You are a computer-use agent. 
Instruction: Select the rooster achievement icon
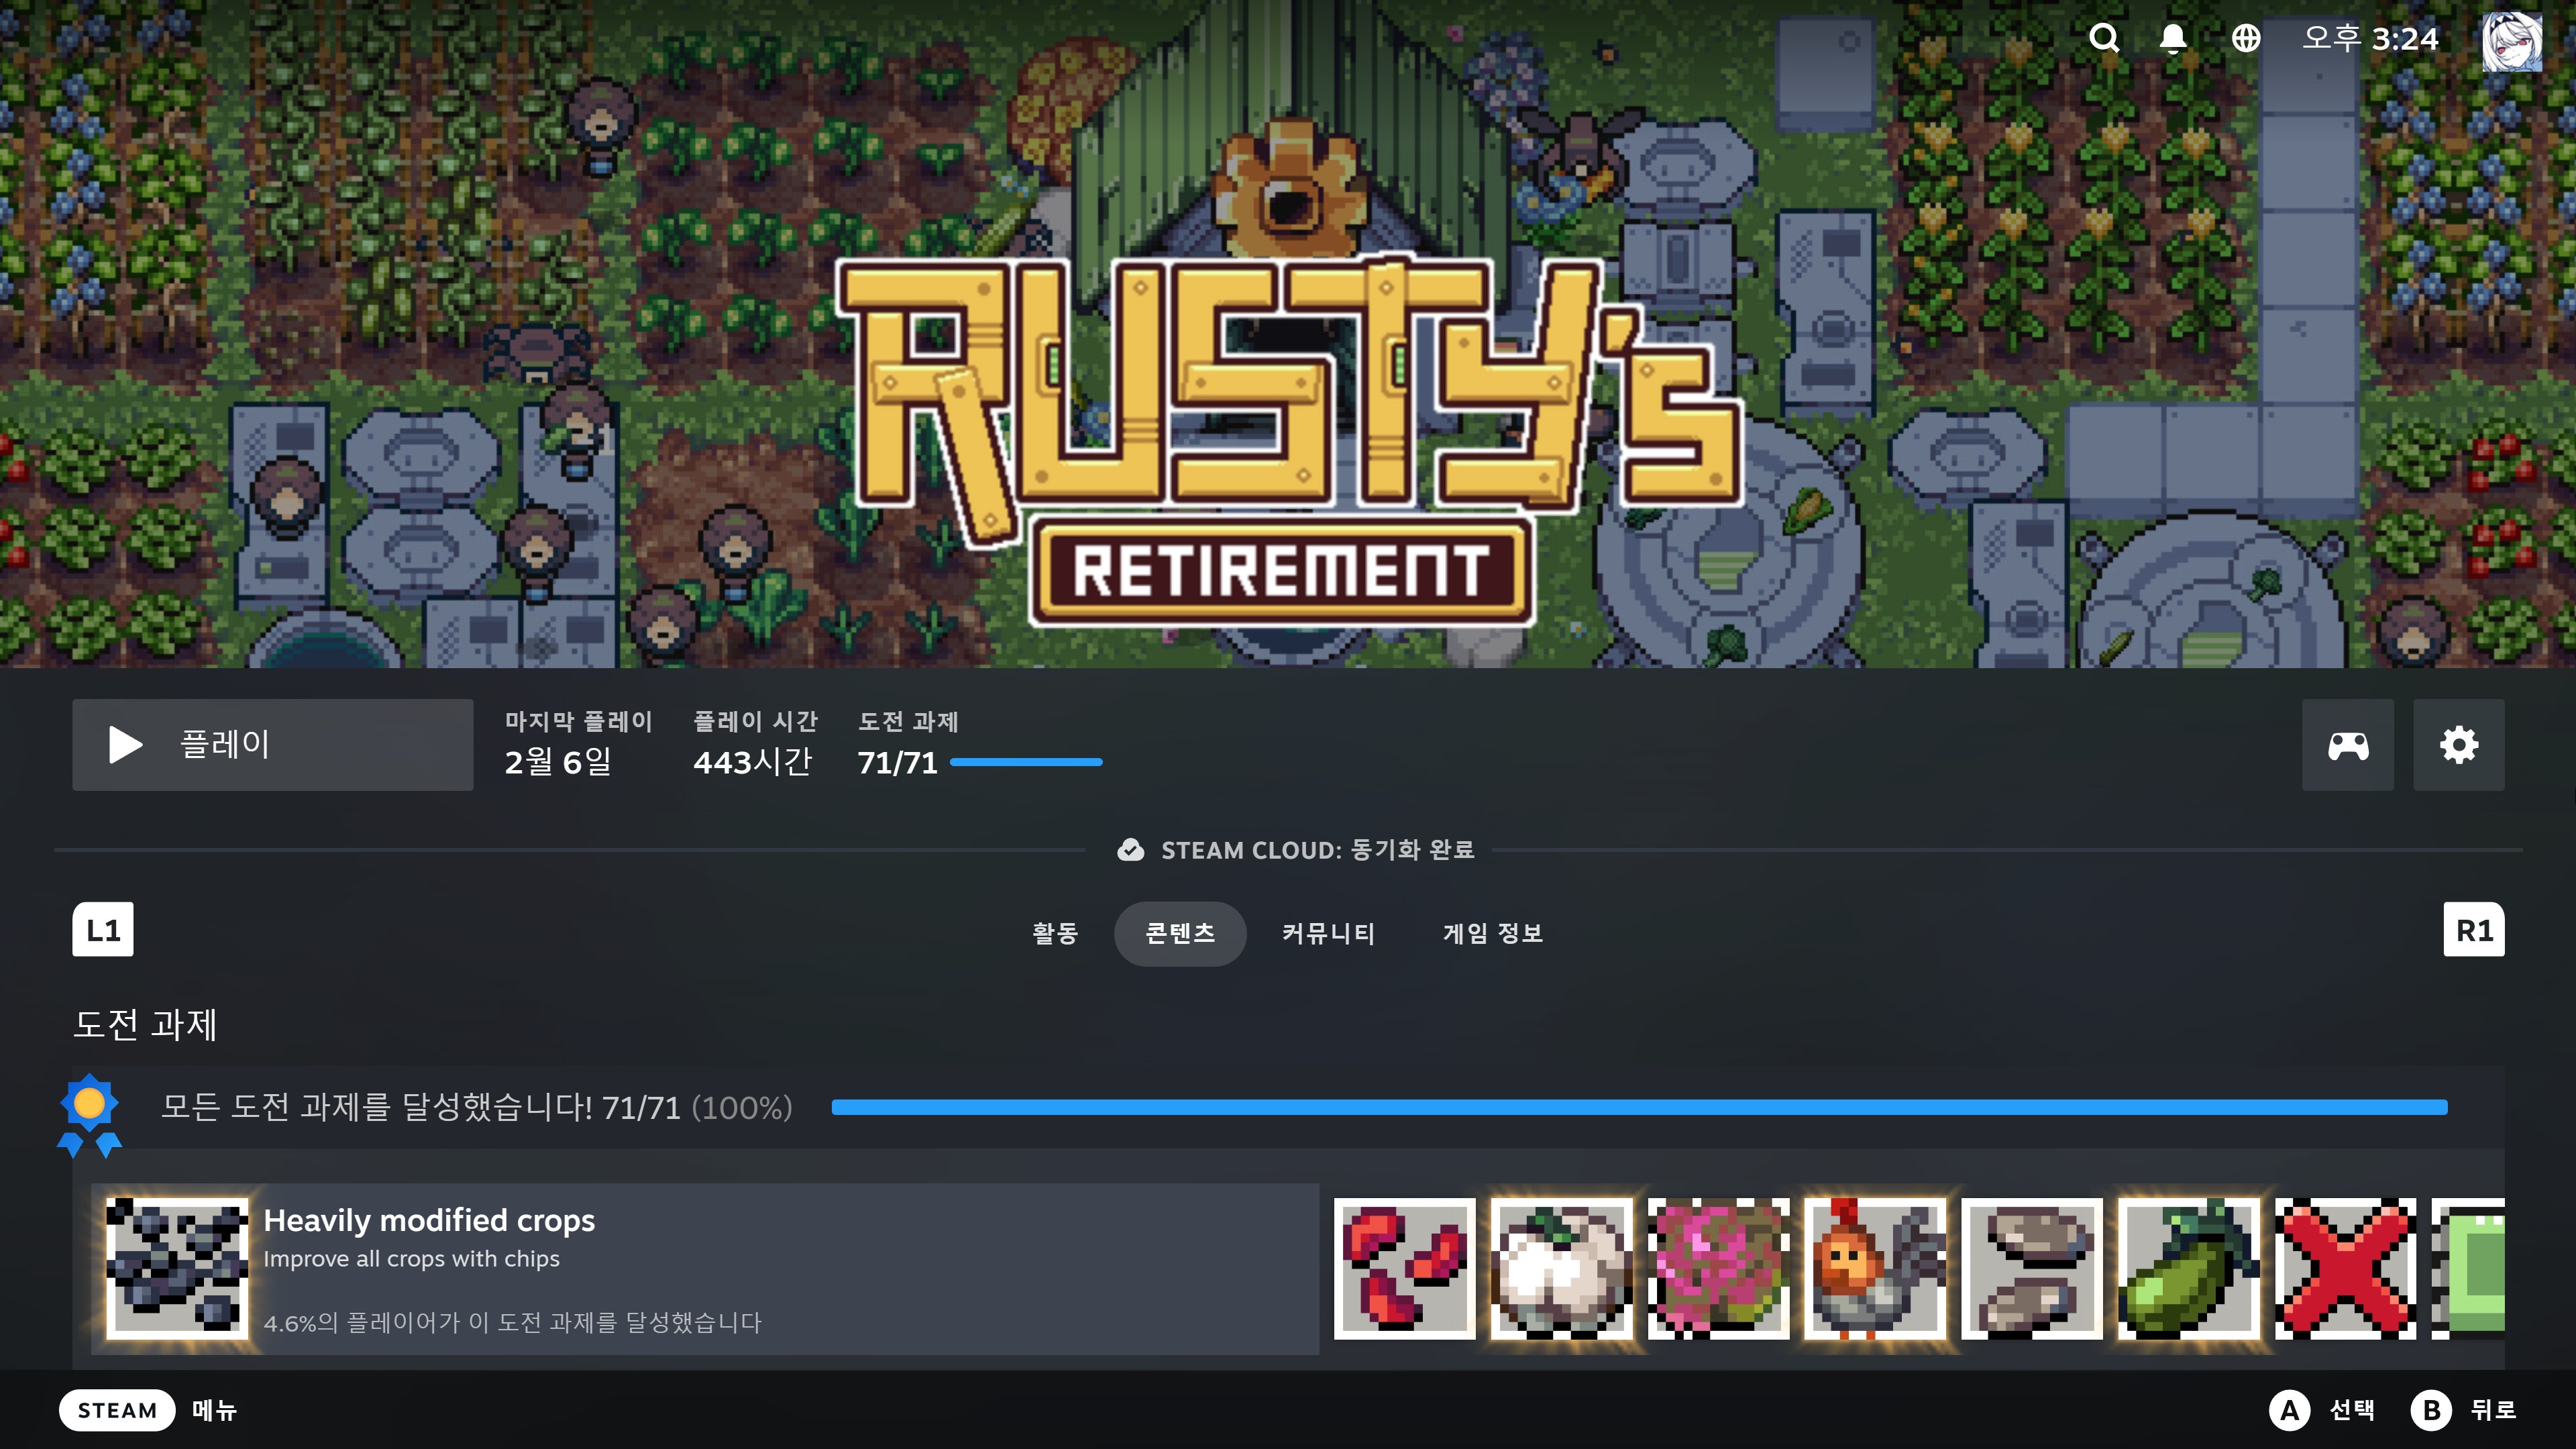(1875, 1268)
